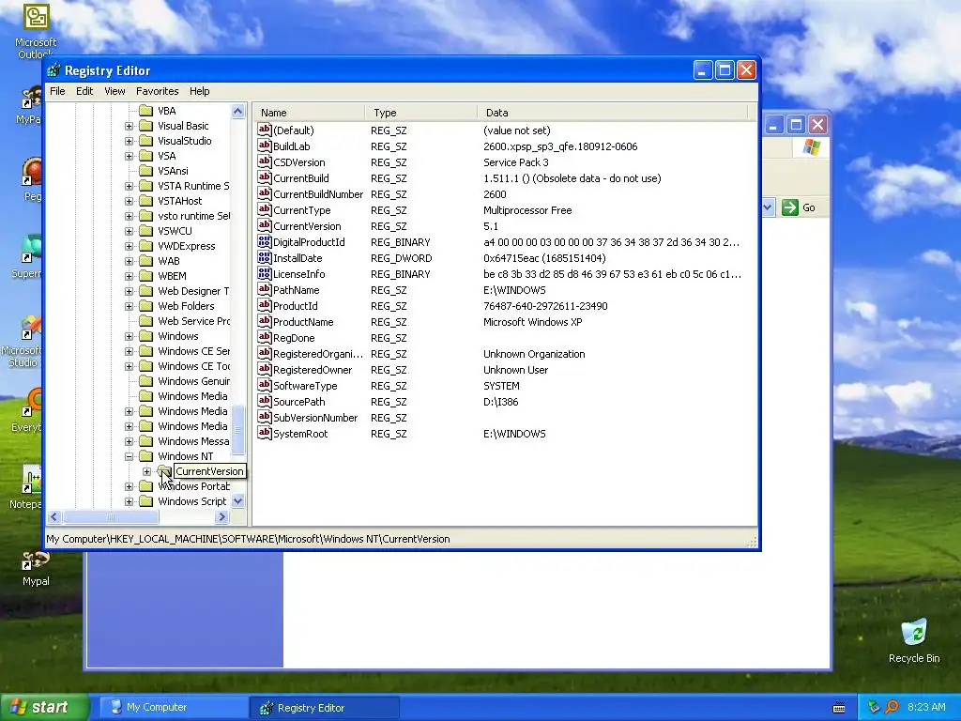Open address dropdown in My Computer window

[768, 207]
